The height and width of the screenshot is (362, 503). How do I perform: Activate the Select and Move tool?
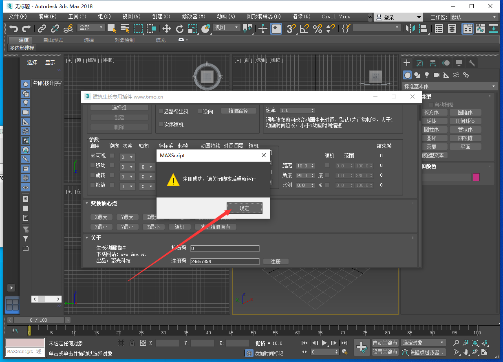[167, 29]
